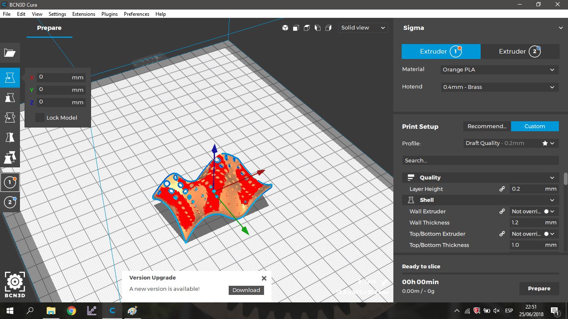Select the Move tool in left toolbar
The height and width of the screenshot is (319, 568).
(10, 78)
